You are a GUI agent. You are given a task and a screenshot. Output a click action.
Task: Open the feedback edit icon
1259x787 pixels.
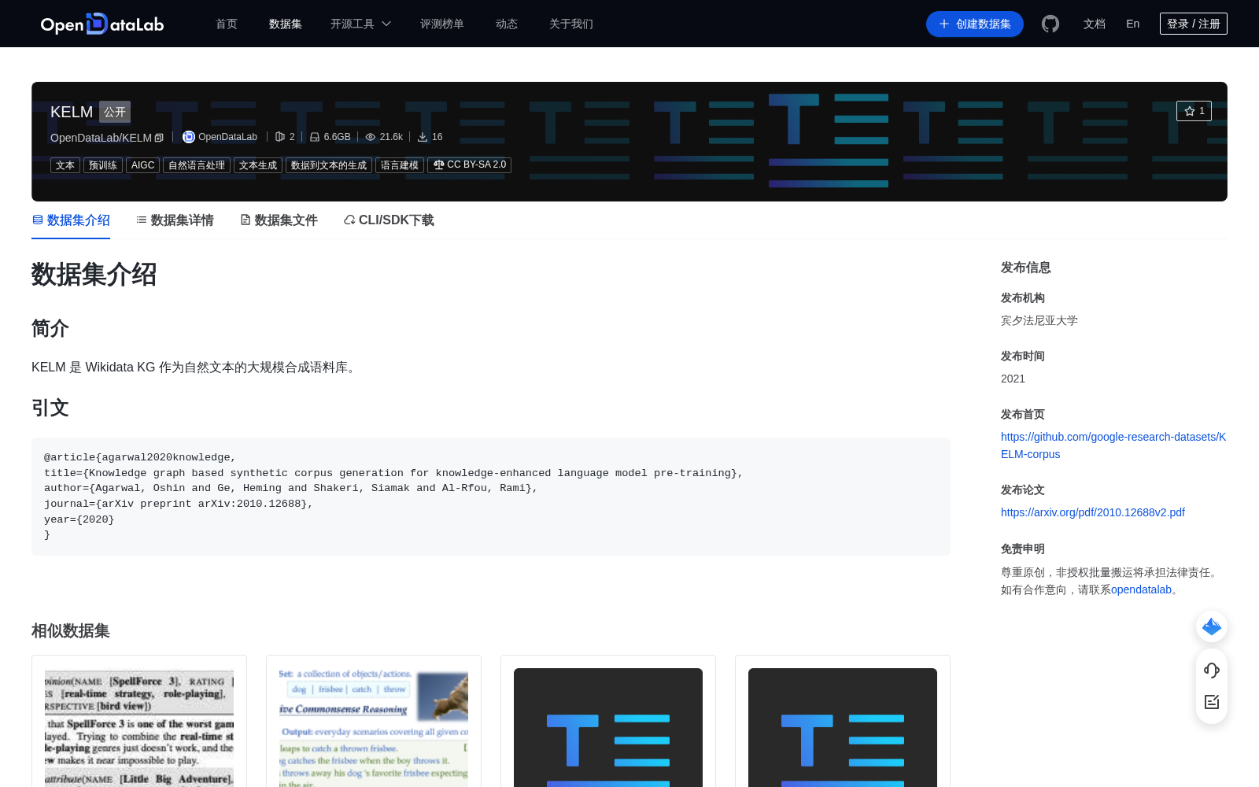pos(1212,702)
